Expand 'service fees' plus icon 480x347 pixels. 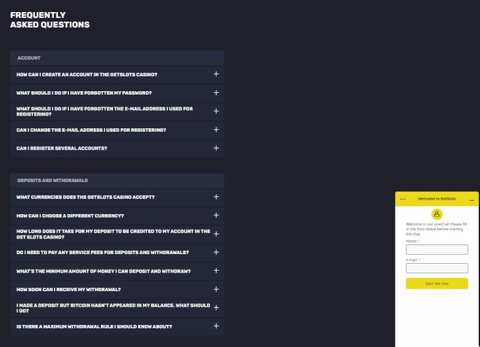tap(216, 252)
